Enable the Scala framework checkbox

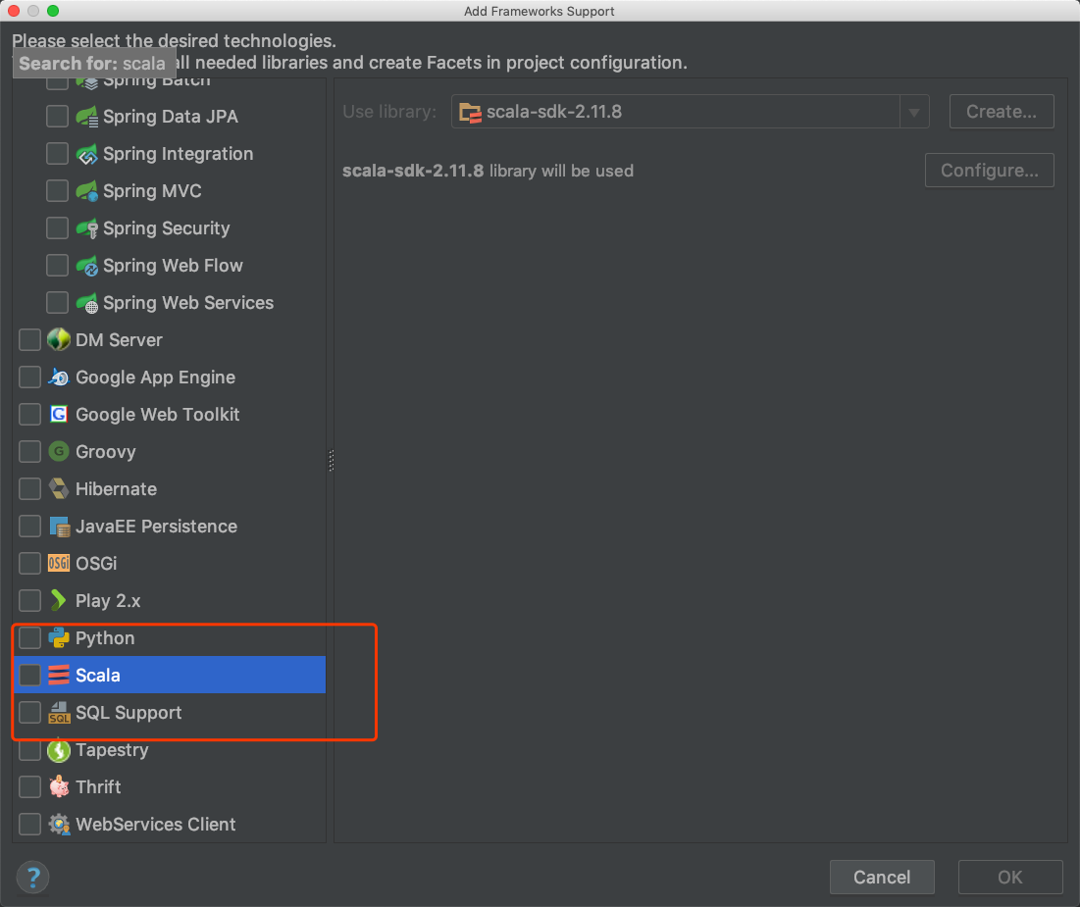(29, 675)
